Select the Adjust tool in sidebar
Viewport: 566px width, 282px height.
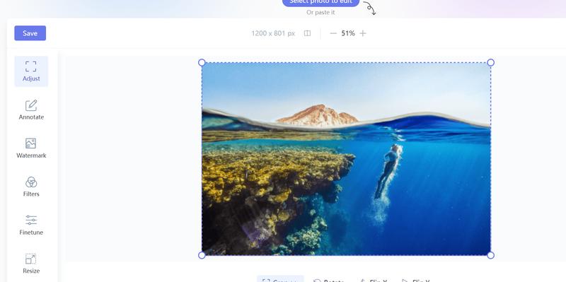coord(31,71)
